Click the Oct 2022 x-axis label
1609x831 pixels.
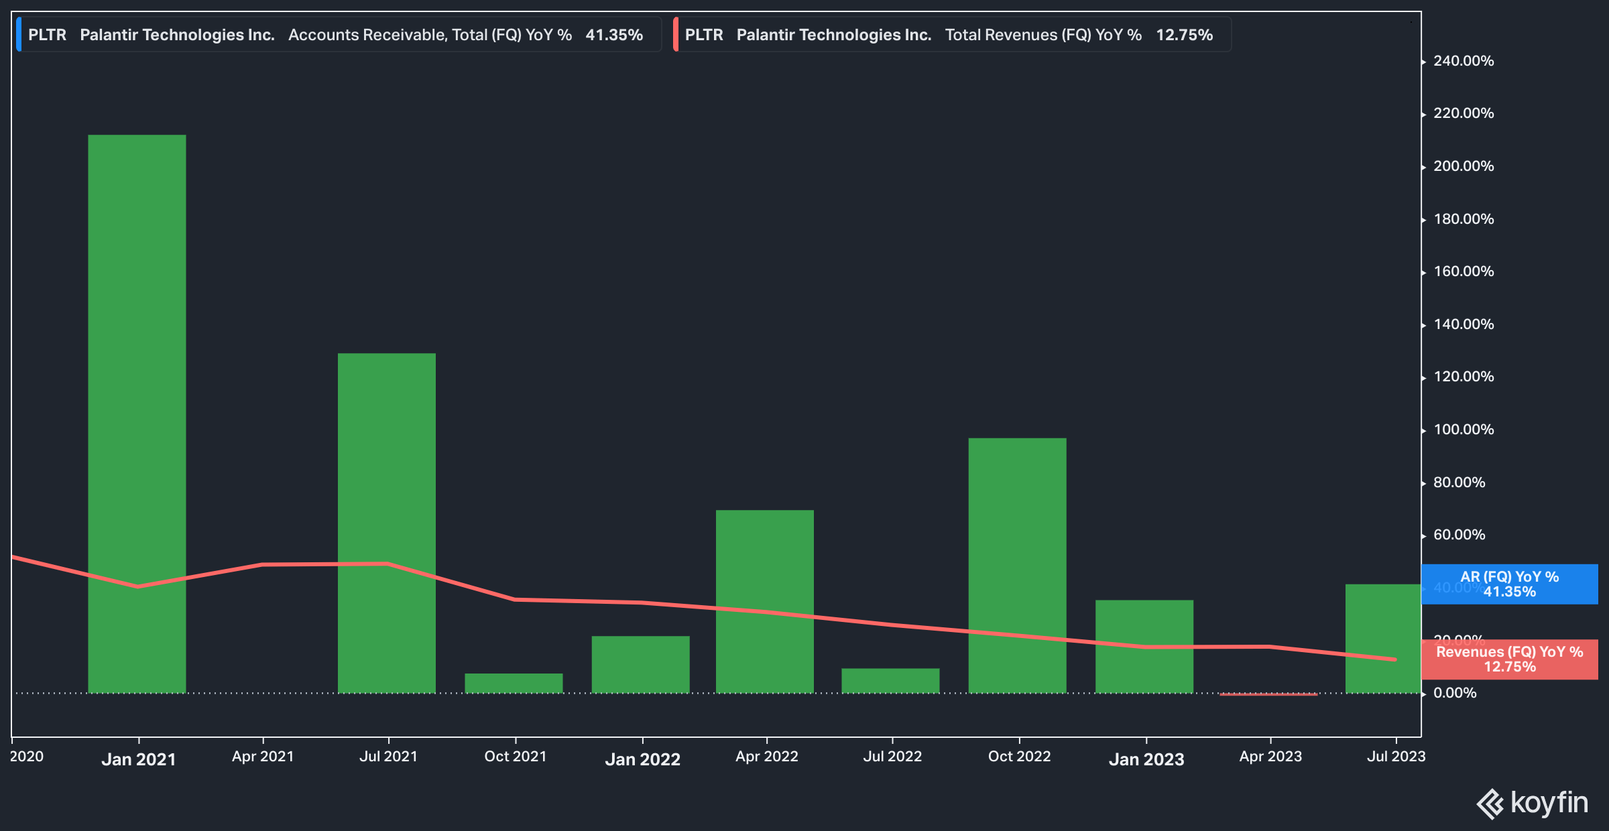click(1020, 757)
